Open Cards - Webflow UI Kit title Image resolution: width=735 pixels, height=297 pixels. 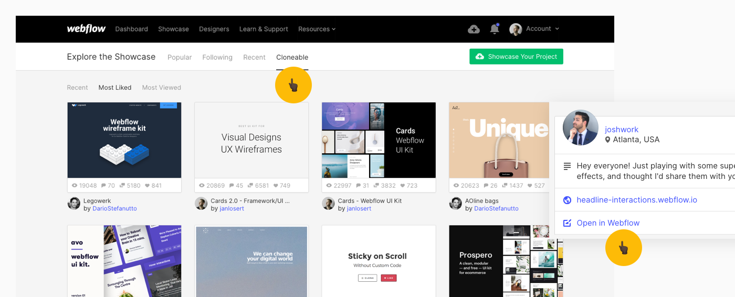tap(370, 201)
